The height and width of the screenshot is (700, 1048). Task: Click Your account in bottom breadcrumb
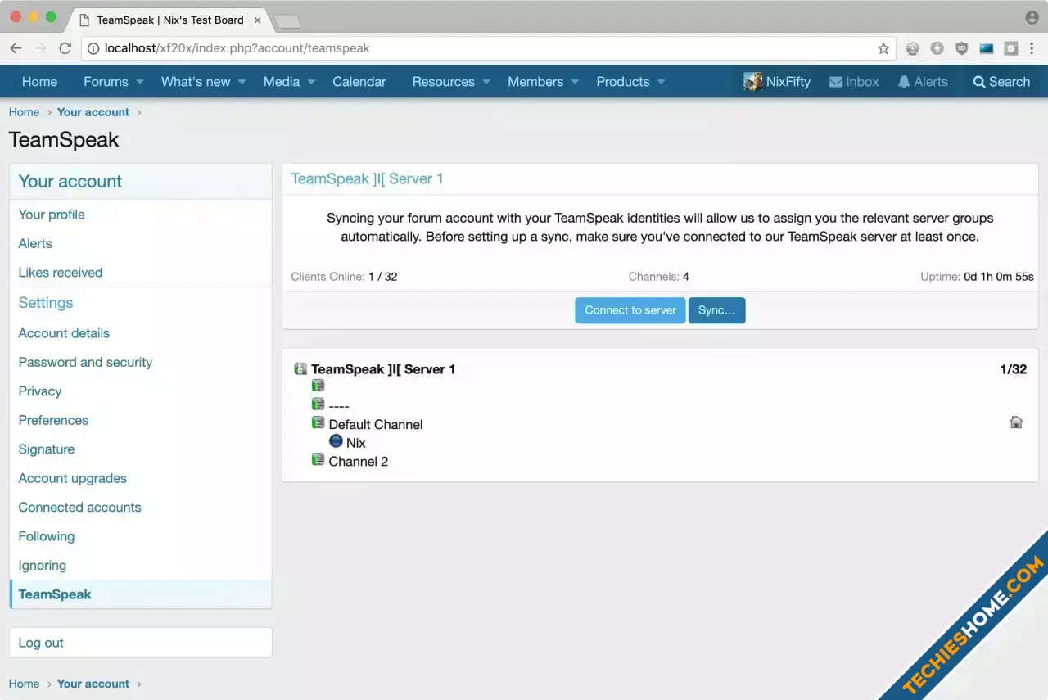[x=93, y=684]
